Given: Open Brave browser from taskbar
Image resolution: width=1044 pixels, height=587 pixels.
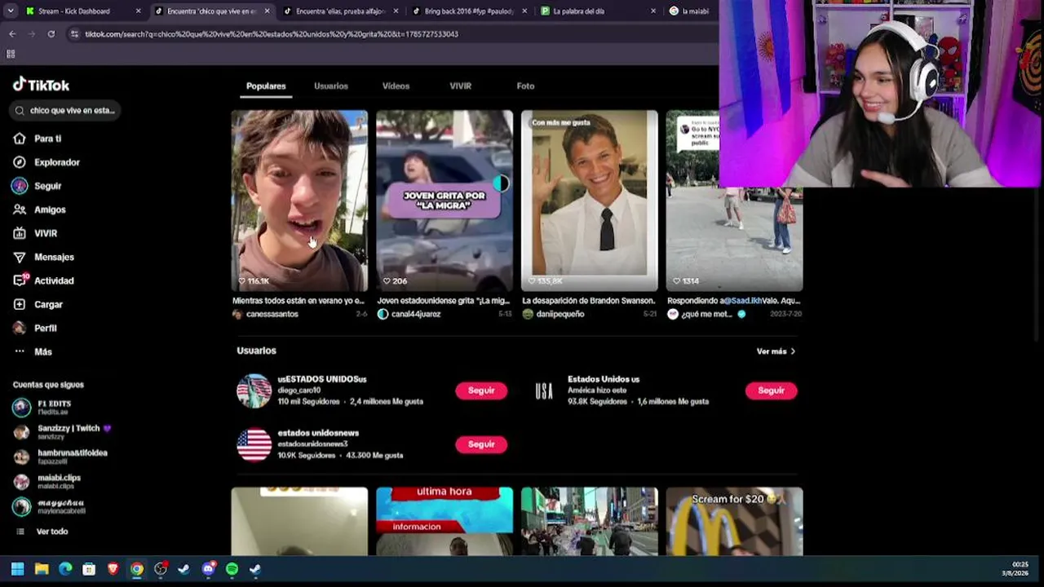Looking at the screenshot, I should (x=113, y=569).
